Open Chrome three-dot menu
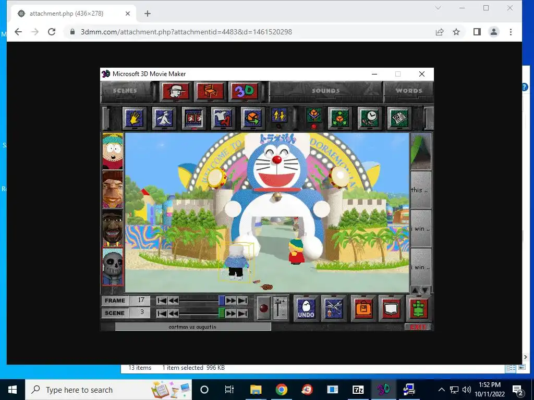This screenshot has width=534, height=400. click(x=511, y=32)
